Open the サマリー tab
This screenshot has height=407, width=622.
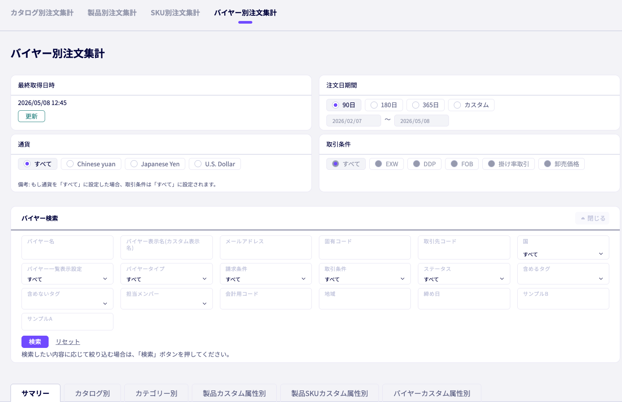(35, 393)
